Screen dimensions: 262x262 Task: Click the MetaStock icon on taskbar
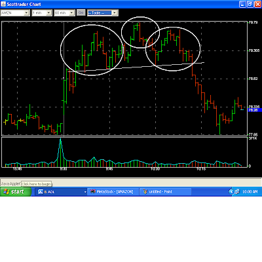(x=93, y=192)
